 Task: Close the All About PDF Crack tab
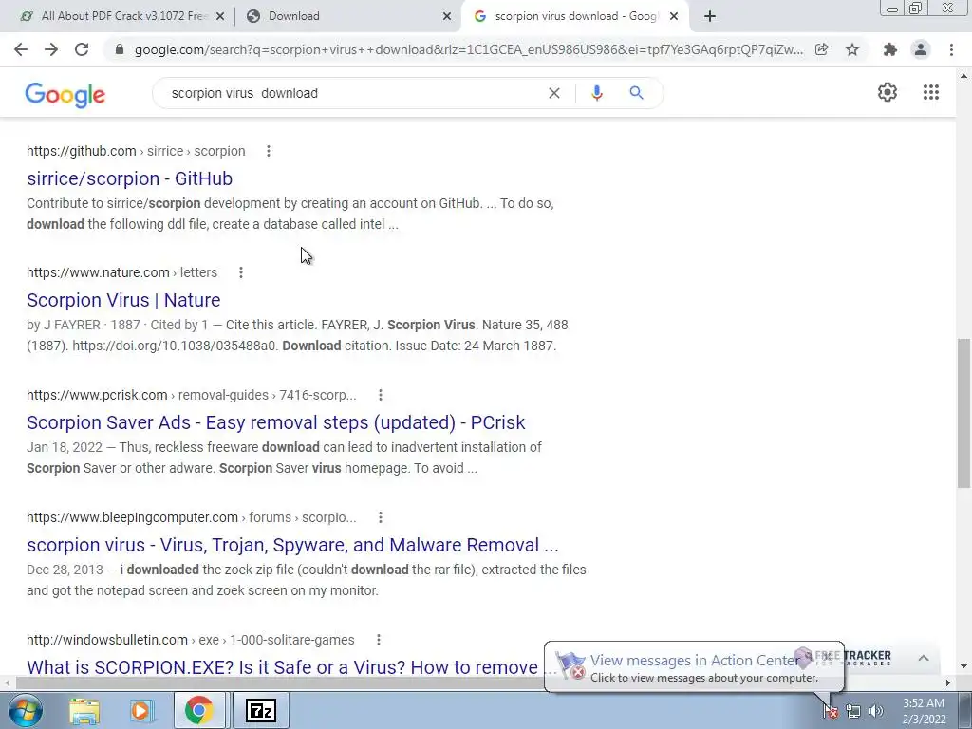pyautogui.click(x=219, y=17)
